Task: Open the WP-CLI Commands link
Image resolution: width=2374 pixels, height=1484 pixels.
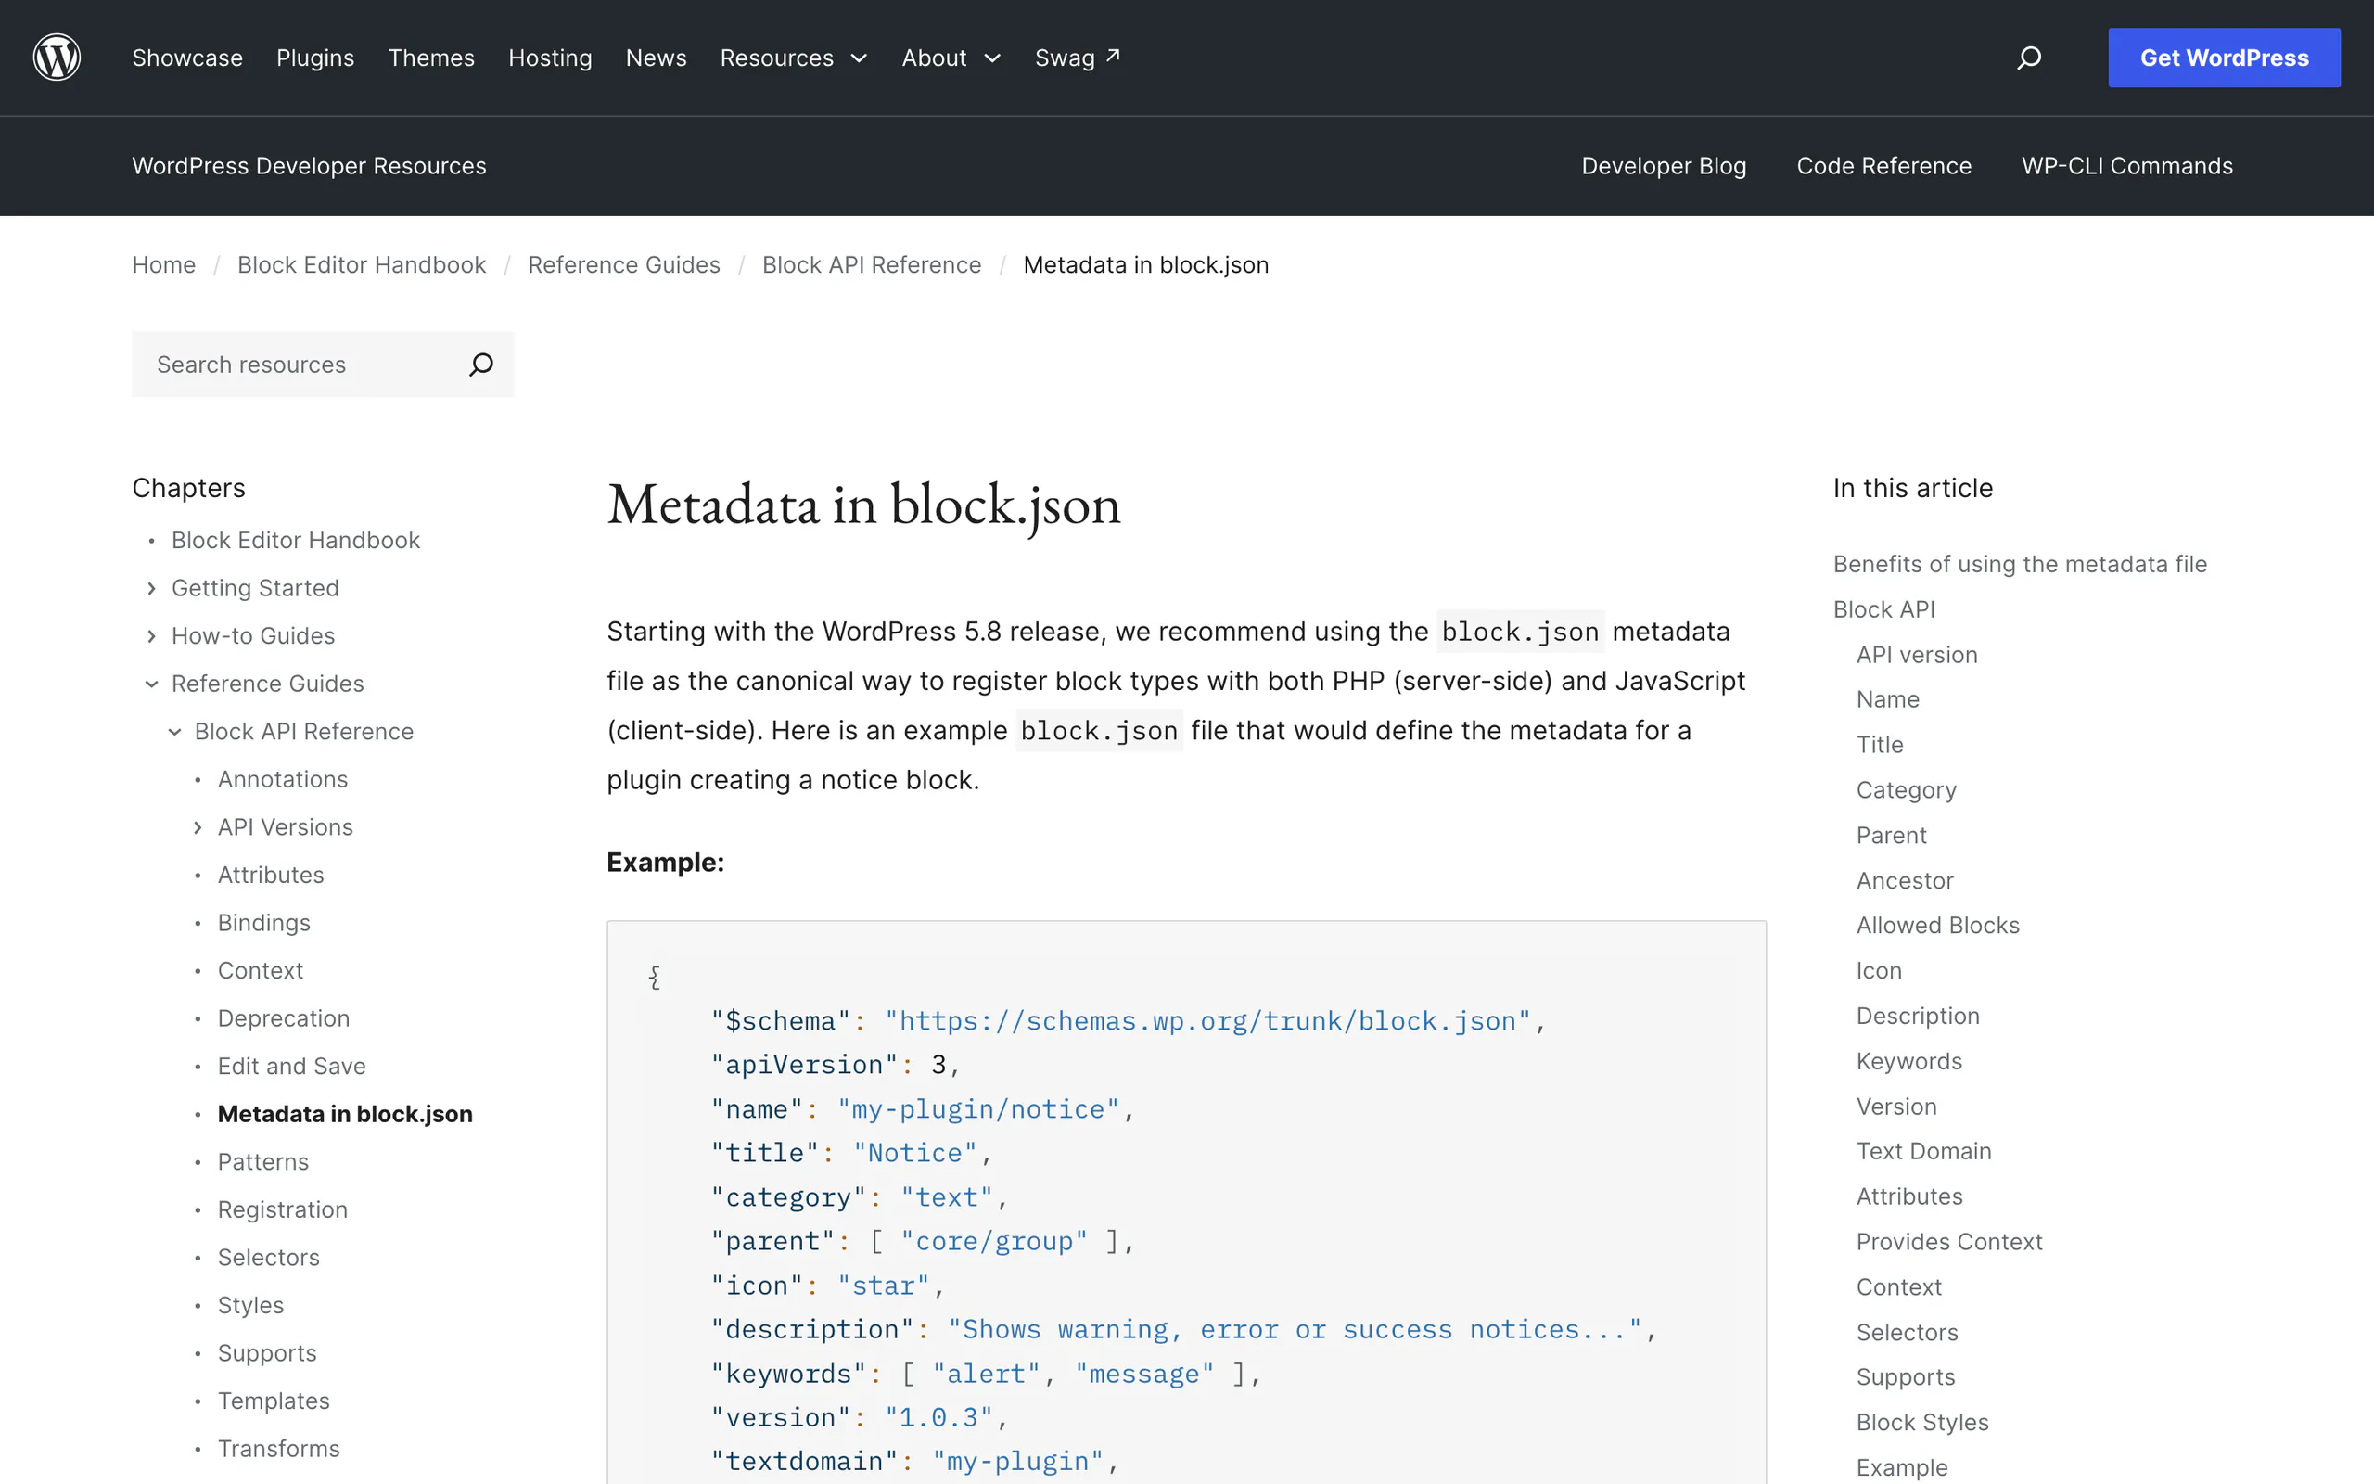Action: coord(2126,166)
